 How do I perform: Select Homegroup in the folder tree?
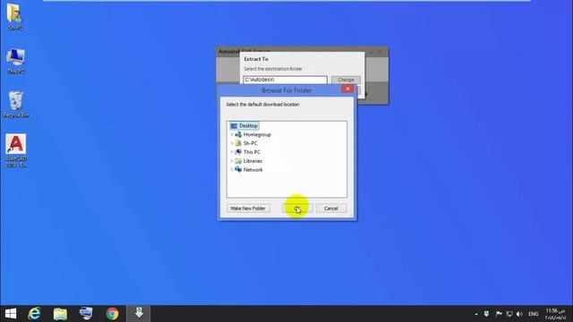click(257, 134)
